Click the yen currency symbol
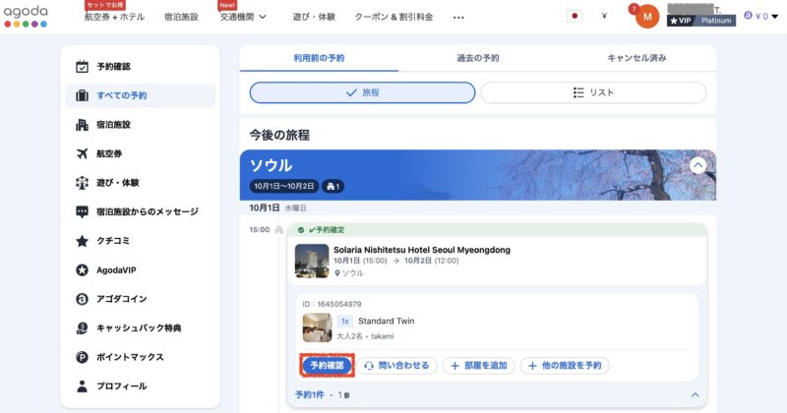Screen dimensions: 787x413 [x=603, y=17]
